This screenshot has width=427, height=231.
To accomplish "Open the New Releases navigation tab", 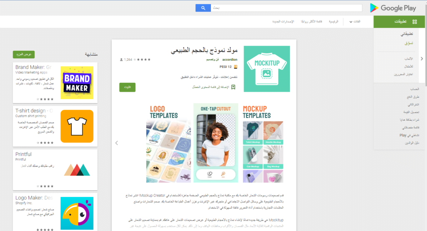I will [283, 22].
